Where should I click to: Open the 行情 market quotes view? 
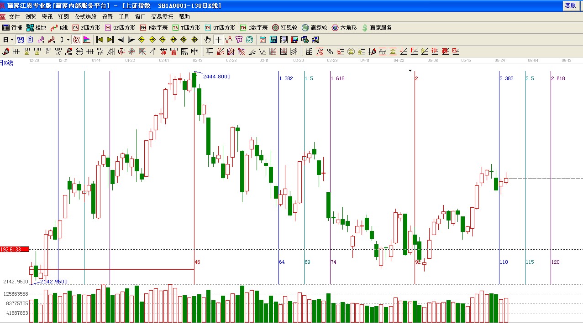point(12,28)
